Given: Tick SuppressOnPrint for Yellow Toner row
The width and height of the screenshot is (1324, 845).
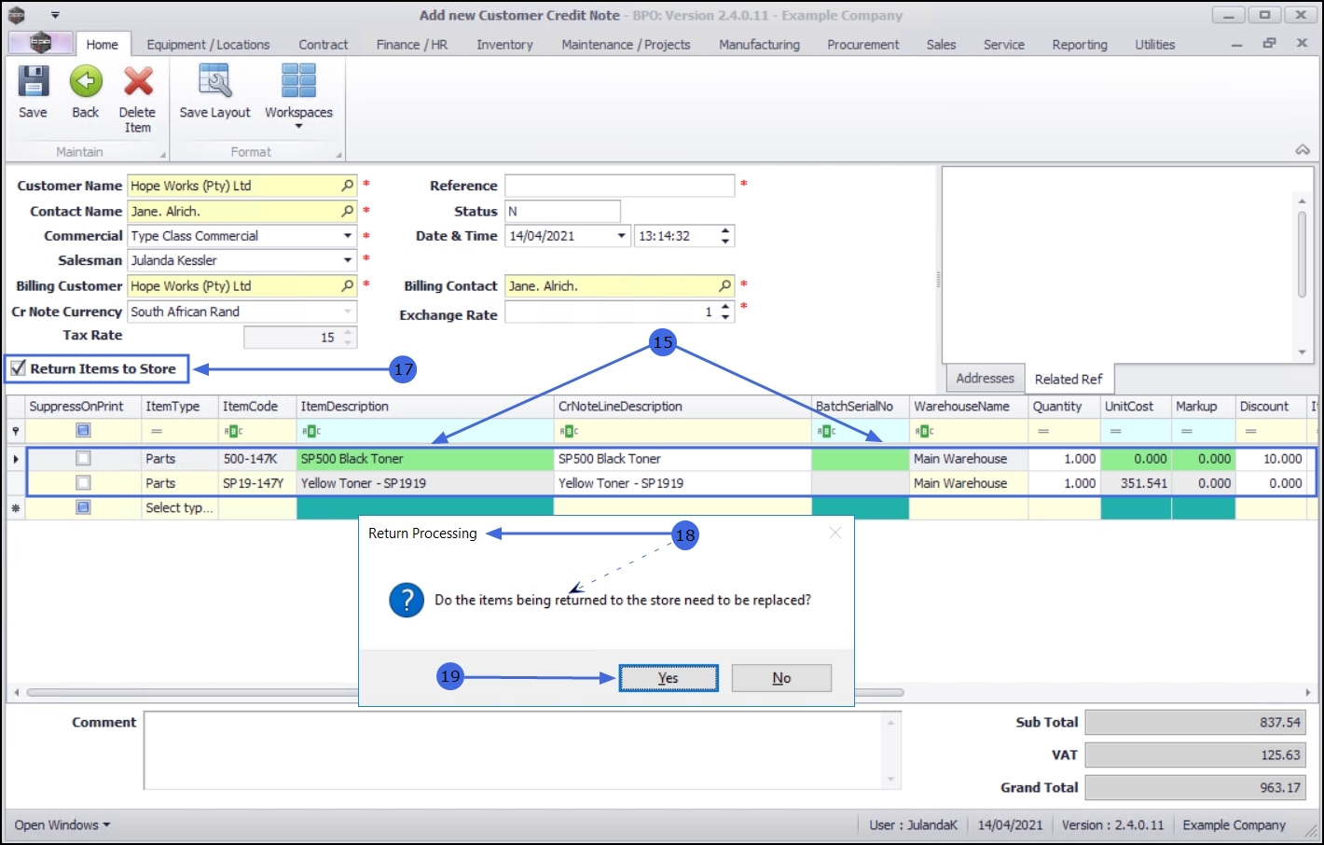Looking at the screenshot, I should click(83, 483).
